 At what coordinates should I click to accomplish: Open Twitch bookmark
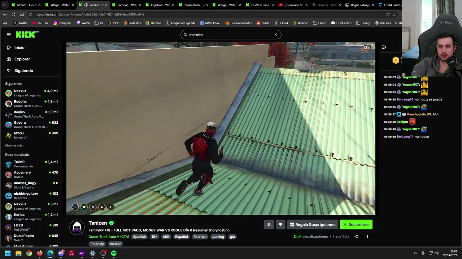tap(83, 23)
